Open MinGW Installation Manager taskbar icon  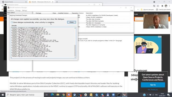[124, 95]
